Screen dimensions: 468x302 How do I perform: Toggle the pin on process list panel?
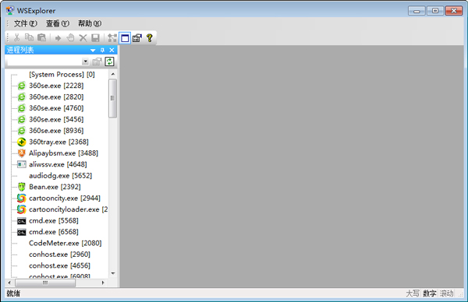point(102,50)
